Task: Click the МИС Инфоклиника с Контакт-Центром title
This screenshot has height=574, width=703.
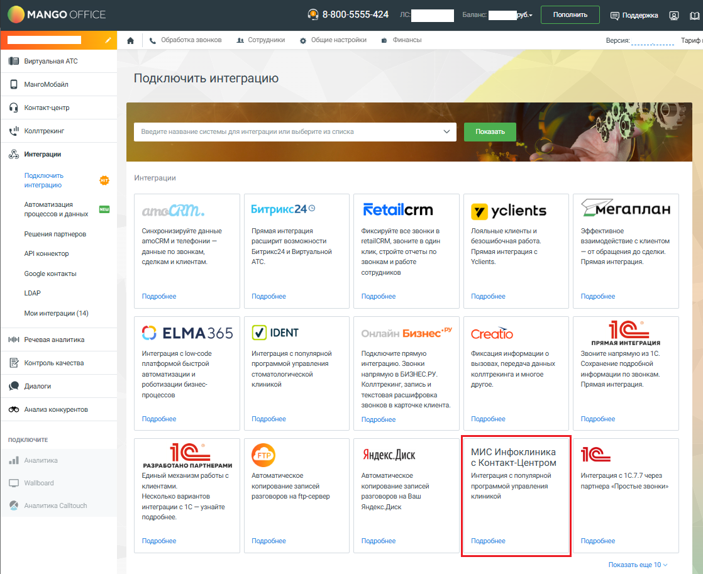Action: (513, 458)
